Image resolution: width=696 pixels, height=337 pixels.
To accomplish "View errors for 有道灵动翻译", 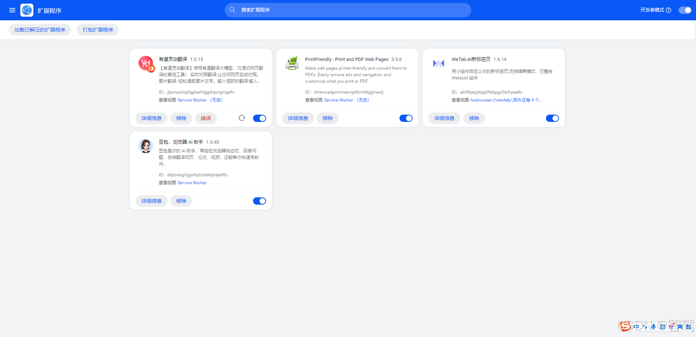I will point(206,118).
